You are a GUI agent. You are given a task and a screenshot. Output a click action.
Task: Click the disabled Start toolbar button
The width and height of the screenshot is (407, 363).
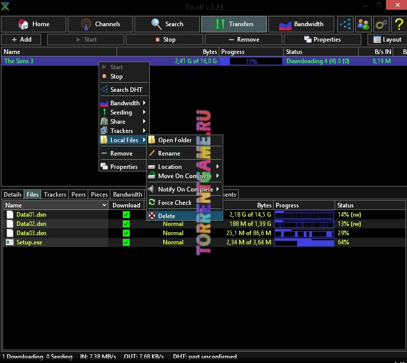tap(86, 40)
